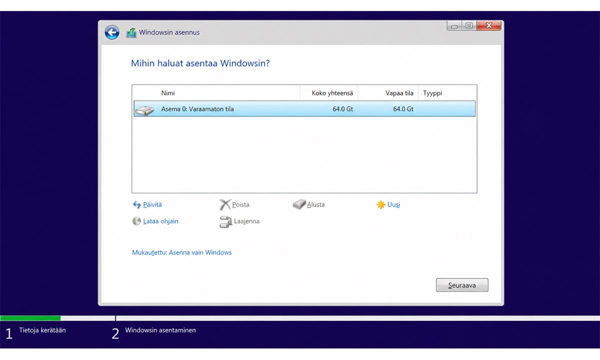Screen dimensions: 600x360
Task: Click the Windowsin asennus window title
Action: pyautogui.click(x=169, y=32)
